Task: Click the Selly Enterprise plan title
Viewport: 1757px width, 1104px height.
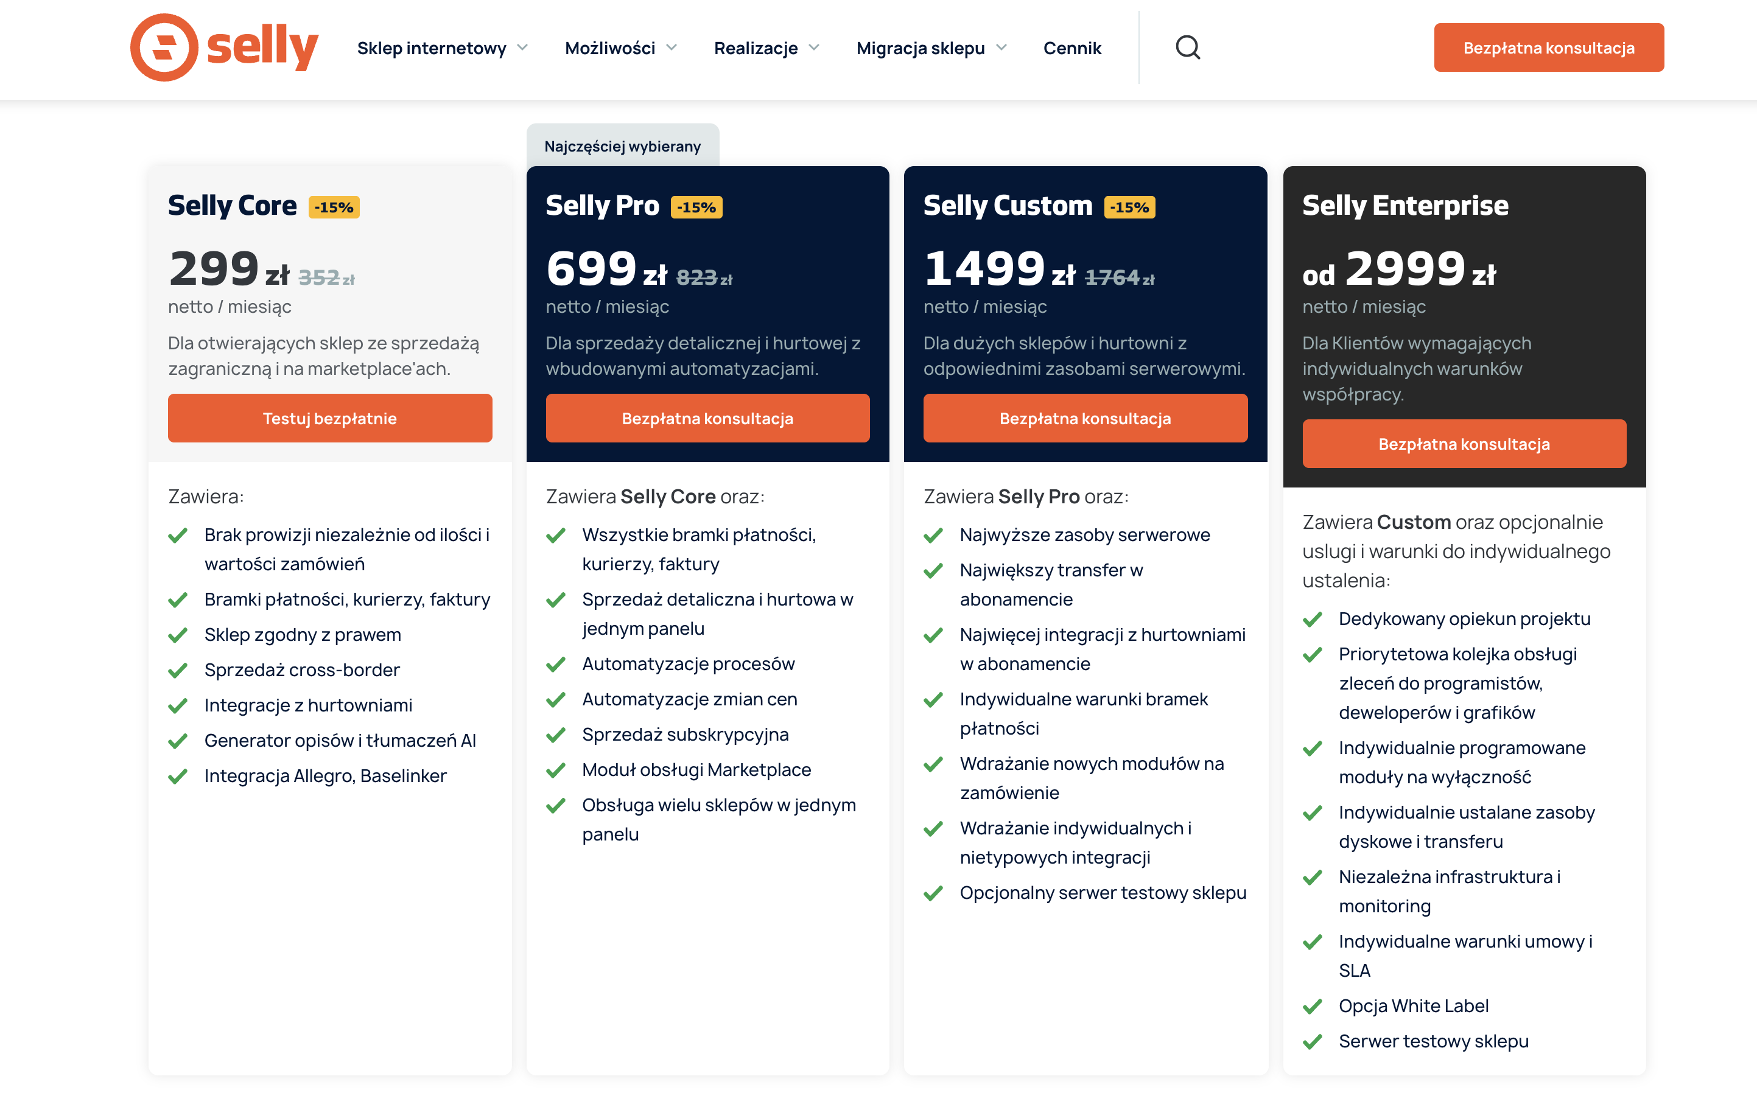Action: 1405,206
